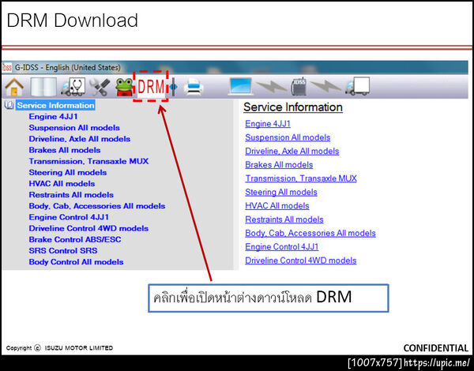Select Driveline, Axle All models tree item
Screen dimensions: 474x371
pos(80,139)
